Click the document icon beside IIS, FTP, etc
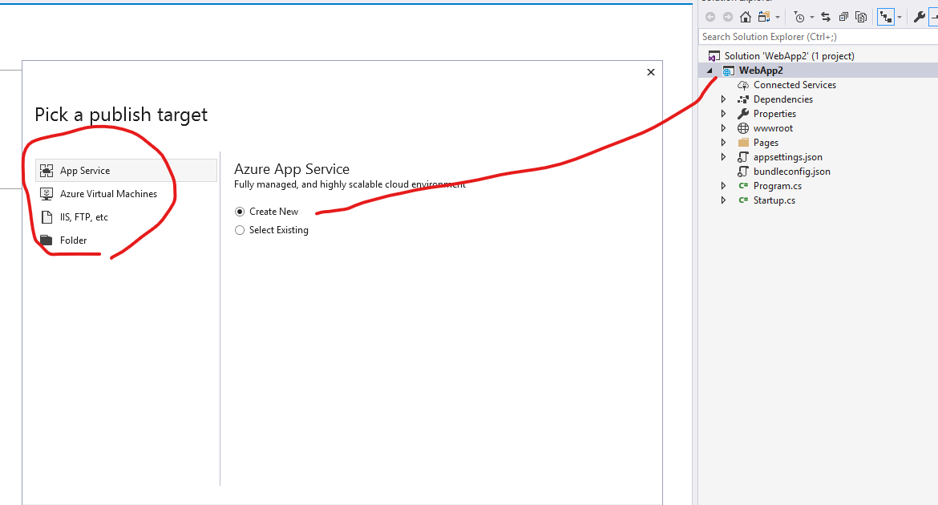Screen dimensions: 938x505 click(46, 216)
